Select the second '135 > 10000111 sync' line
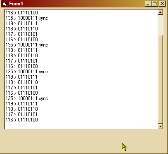Screen dimensions: 168x154 point(27,45)
